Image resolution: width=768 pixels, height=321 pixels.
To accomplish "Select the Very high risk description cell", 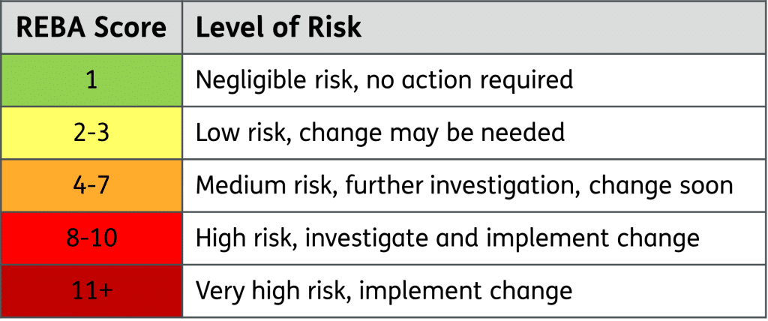I will tap(474, 290).
